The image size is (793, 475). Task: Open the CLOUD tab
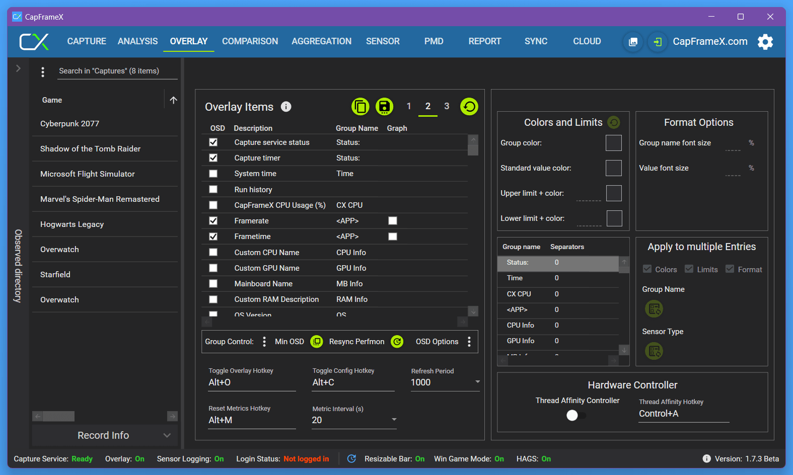[587, 41]
